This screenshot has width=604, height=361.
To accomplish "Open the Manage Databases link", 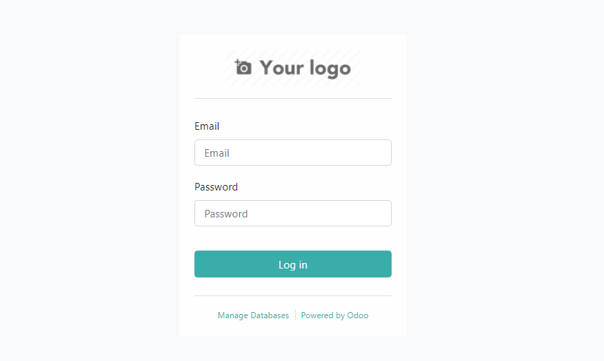I will point(253,315).
